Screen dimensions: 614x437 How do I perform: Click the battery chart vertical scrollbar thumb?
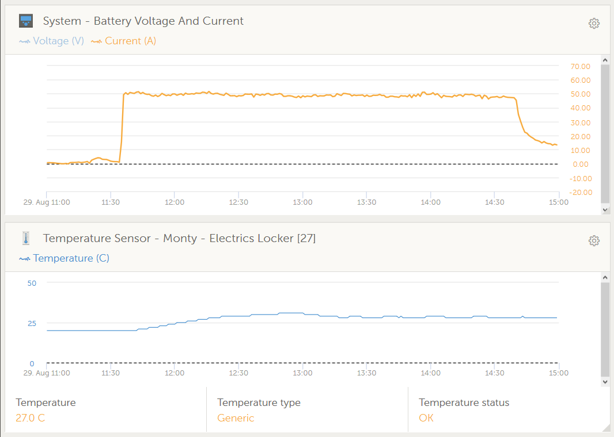pos(605,133)
